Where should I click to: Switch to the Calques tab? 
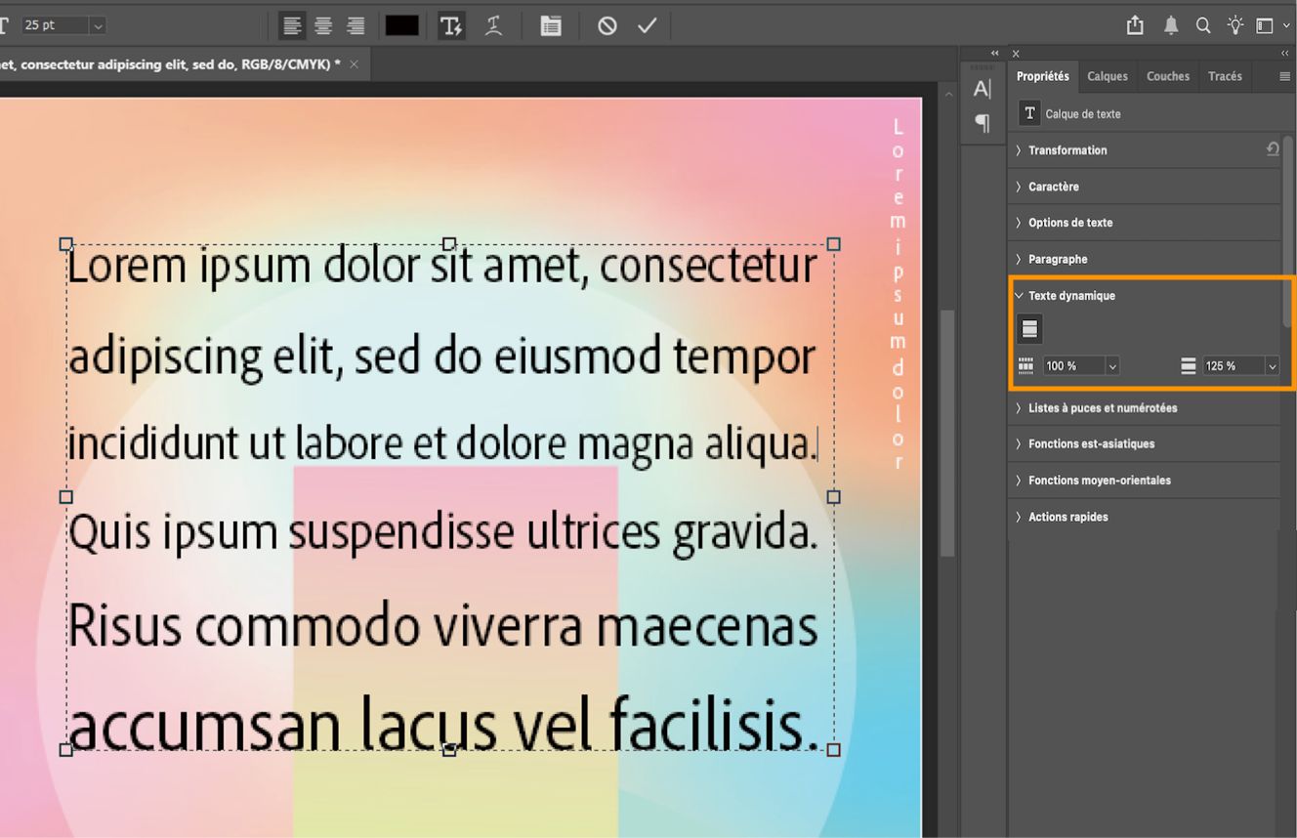click(1108, 75)
